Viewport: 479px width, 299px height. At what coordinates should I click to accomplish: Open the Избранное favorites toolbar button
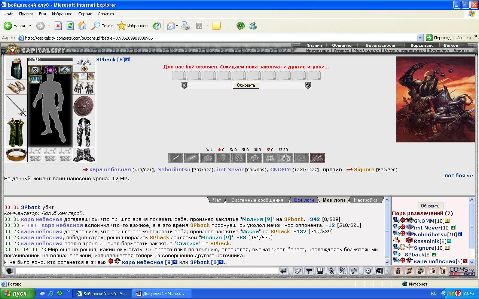click(x=133, y=26)
